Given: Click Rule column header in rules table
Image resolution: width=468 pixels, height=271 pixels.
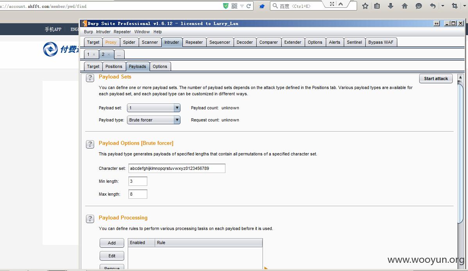Looking at the screenshot, I should point(209,242).
